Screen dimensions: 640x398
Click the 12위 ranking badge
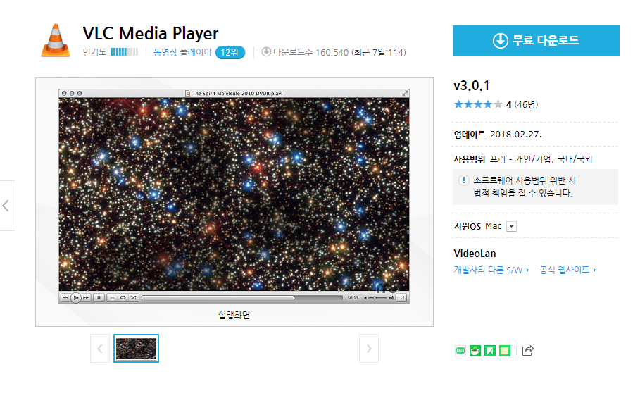pos(230,52)
